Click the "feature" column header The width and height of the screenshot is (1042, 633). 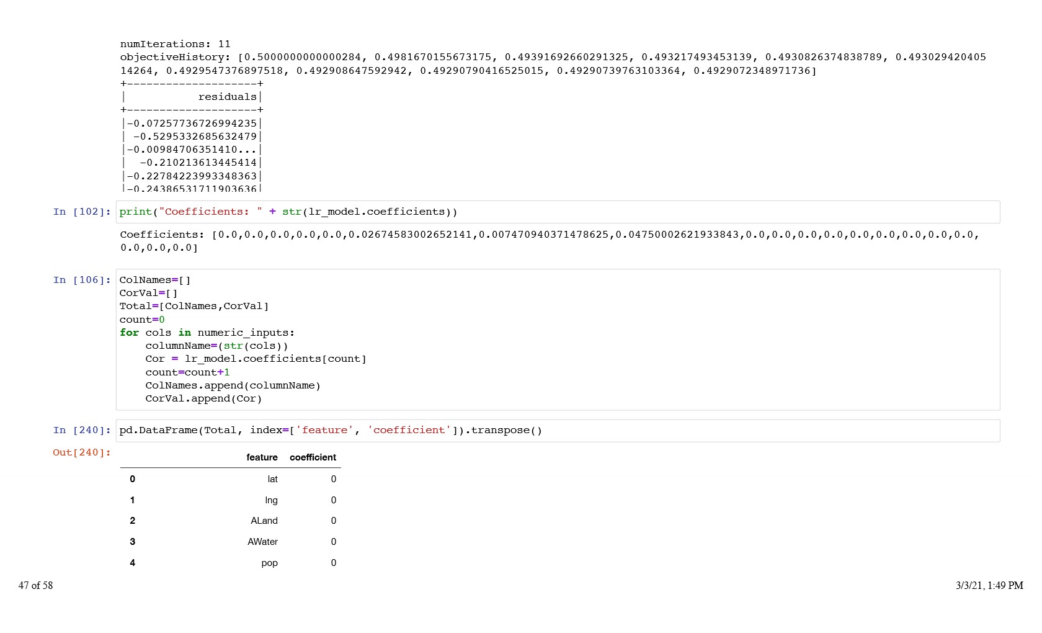pos(262,457)
